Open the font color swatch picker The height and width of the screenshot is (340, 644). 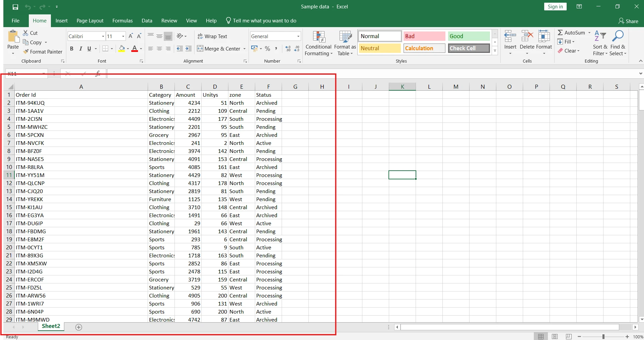click(x=140, y=49)
